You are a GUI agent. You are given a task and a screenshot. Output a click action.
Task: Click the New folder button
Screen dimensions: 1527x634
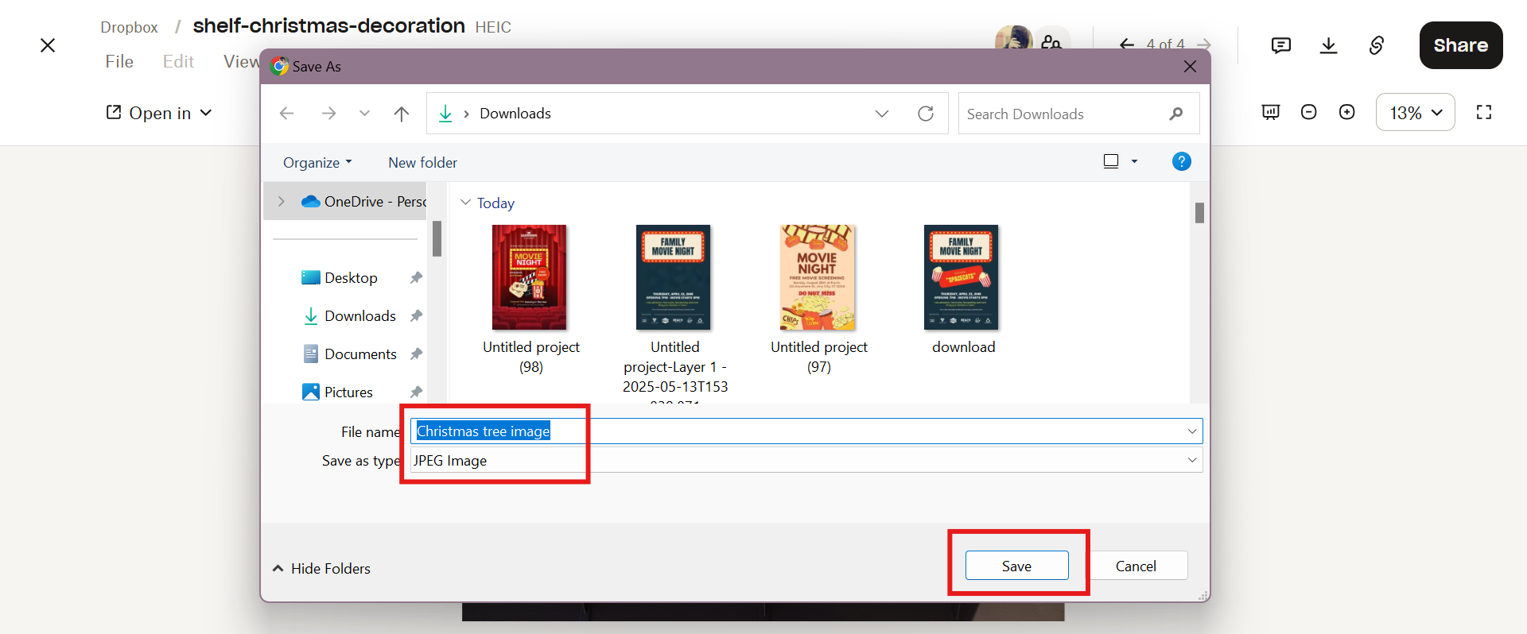(x=422, y=163)
